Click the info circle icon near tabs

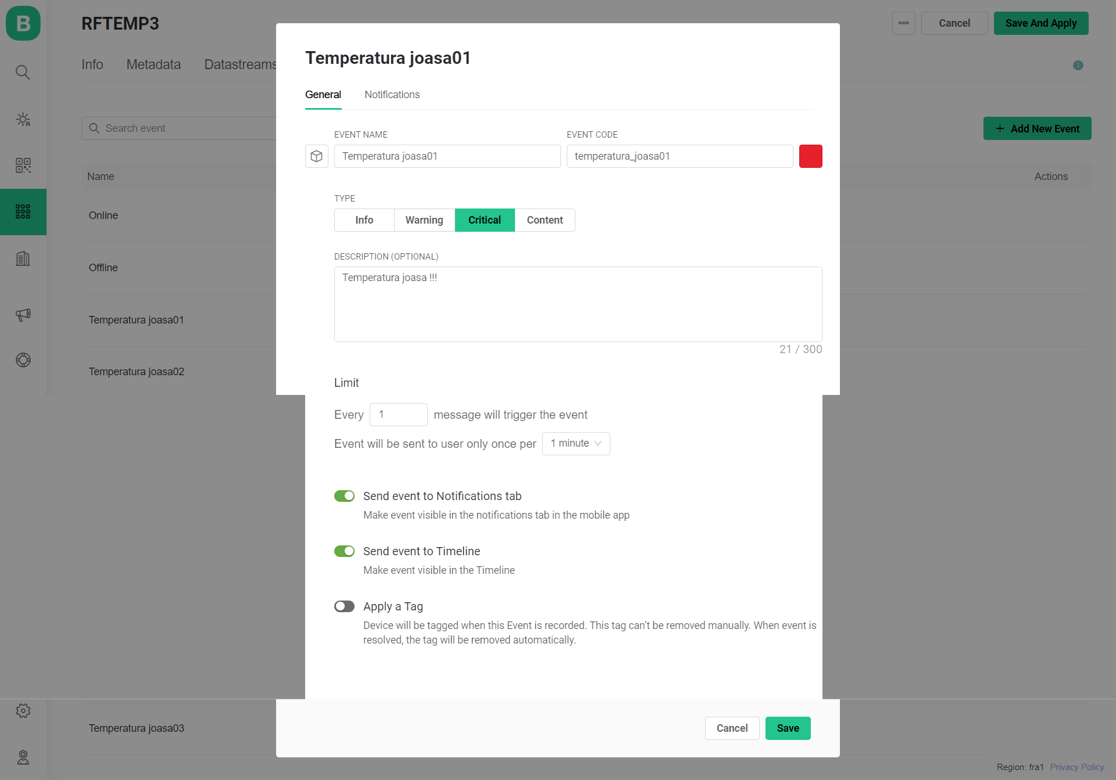[x=1078, y=66]
